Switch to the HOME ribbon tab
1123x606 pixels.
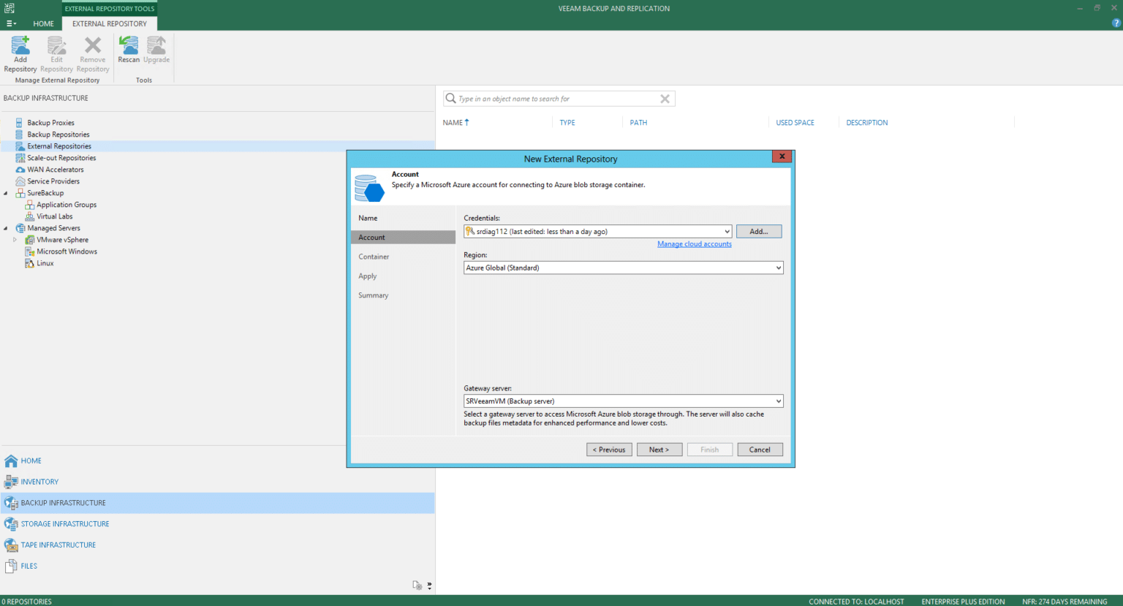[x=43, y=23]
